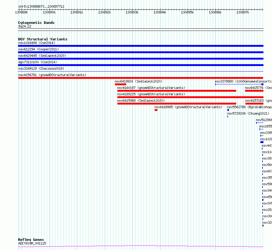Open variant nsv5562788 (ByrskaBishop) label

(249, 107)
